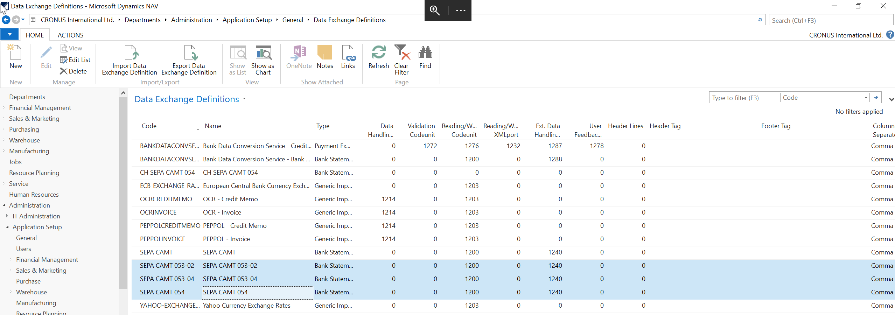Click the Edit pencil icon
Image resolution: width=895 pixels, height=315 pixels.
[46, 52]
